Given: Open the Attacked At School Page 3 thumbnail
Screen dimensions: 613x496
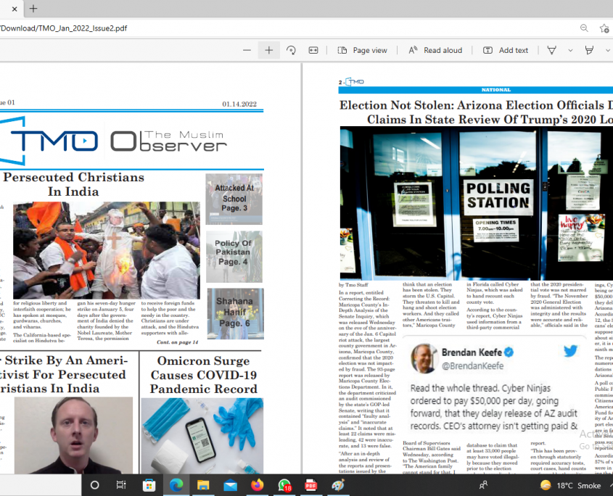Looking at the screenshot, I should pos(234,199).
